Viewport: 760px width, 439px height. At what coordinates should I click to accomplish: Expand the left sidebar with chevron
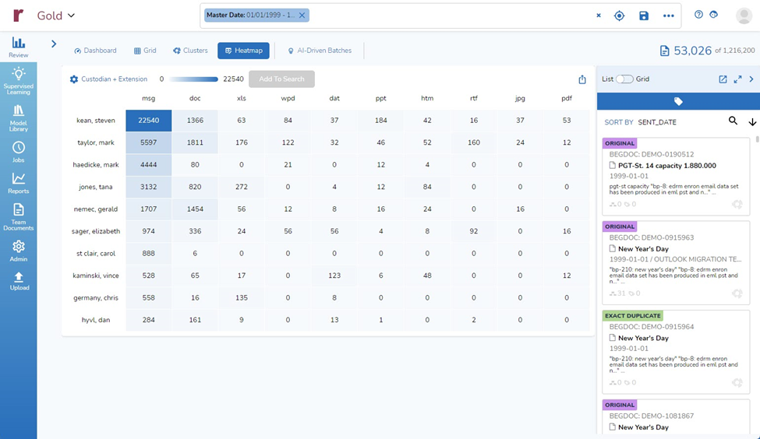coord(54,44)
